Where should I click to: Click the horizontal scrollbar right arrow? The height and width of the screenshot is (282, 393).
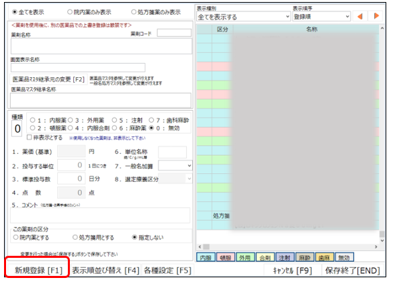(376, 247)
